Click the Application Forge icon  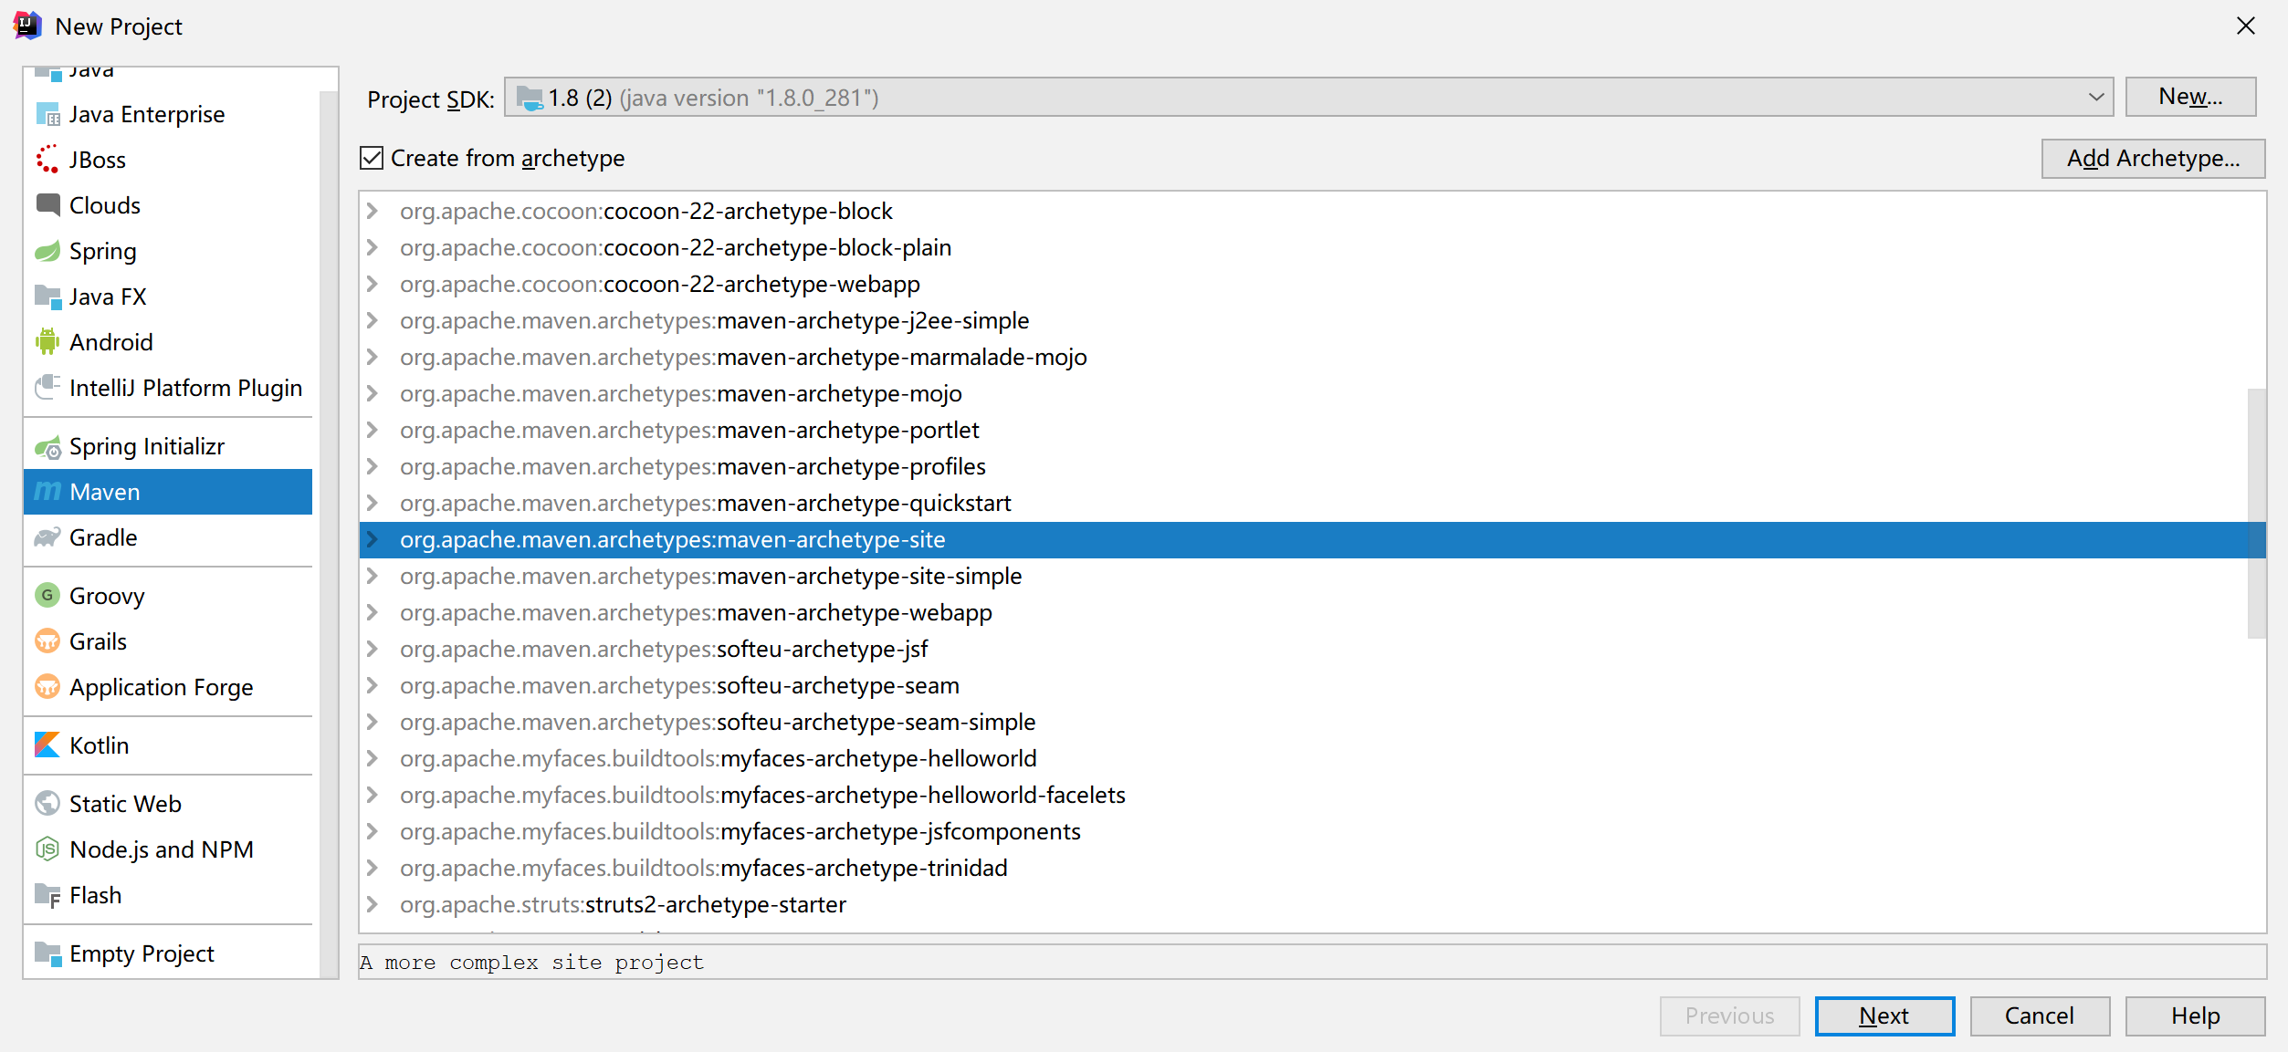[x=47, y=687]
